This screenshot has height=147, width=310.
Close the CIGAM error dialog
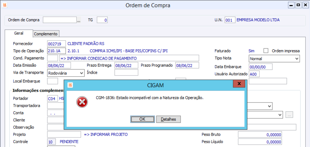[239, 84]
